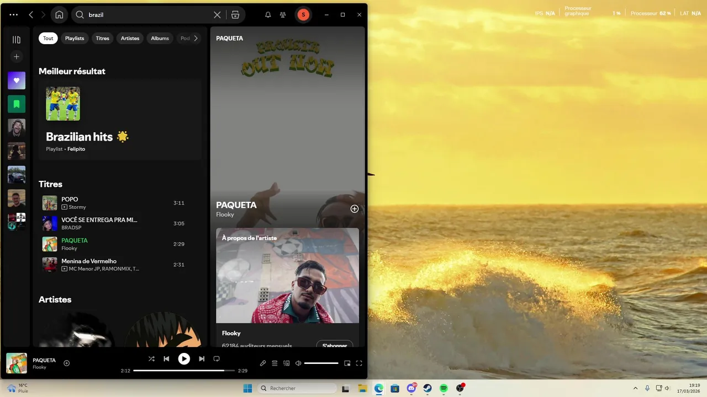
Task: Open artist 'Stormy' under POPO
Action: coord(77,207)
